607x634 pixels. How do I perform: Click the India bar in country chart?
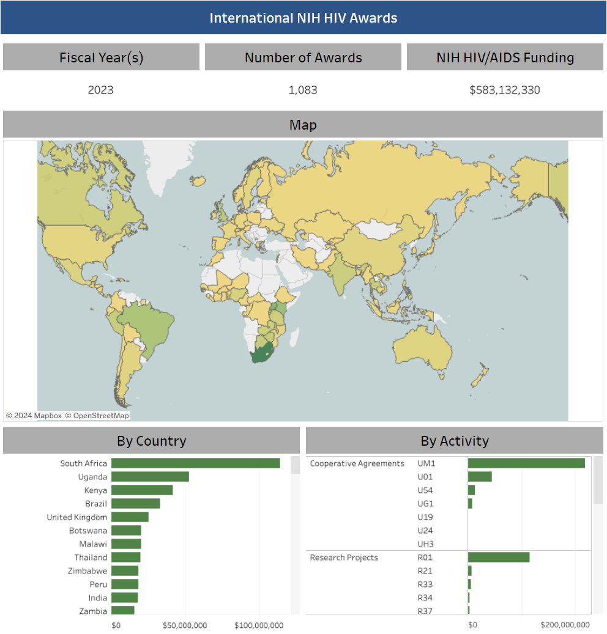pyautogui.click(x=125, y=597)
